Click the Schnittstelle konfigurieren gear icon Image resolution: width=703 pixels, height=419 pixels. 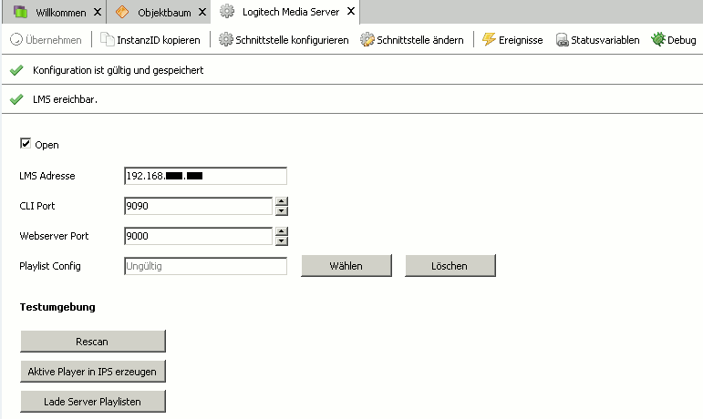[x=226, y=39]
